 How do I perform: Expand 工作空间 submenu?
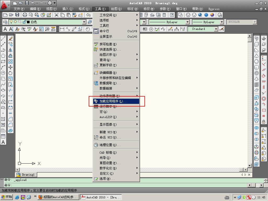click(116, 15)
